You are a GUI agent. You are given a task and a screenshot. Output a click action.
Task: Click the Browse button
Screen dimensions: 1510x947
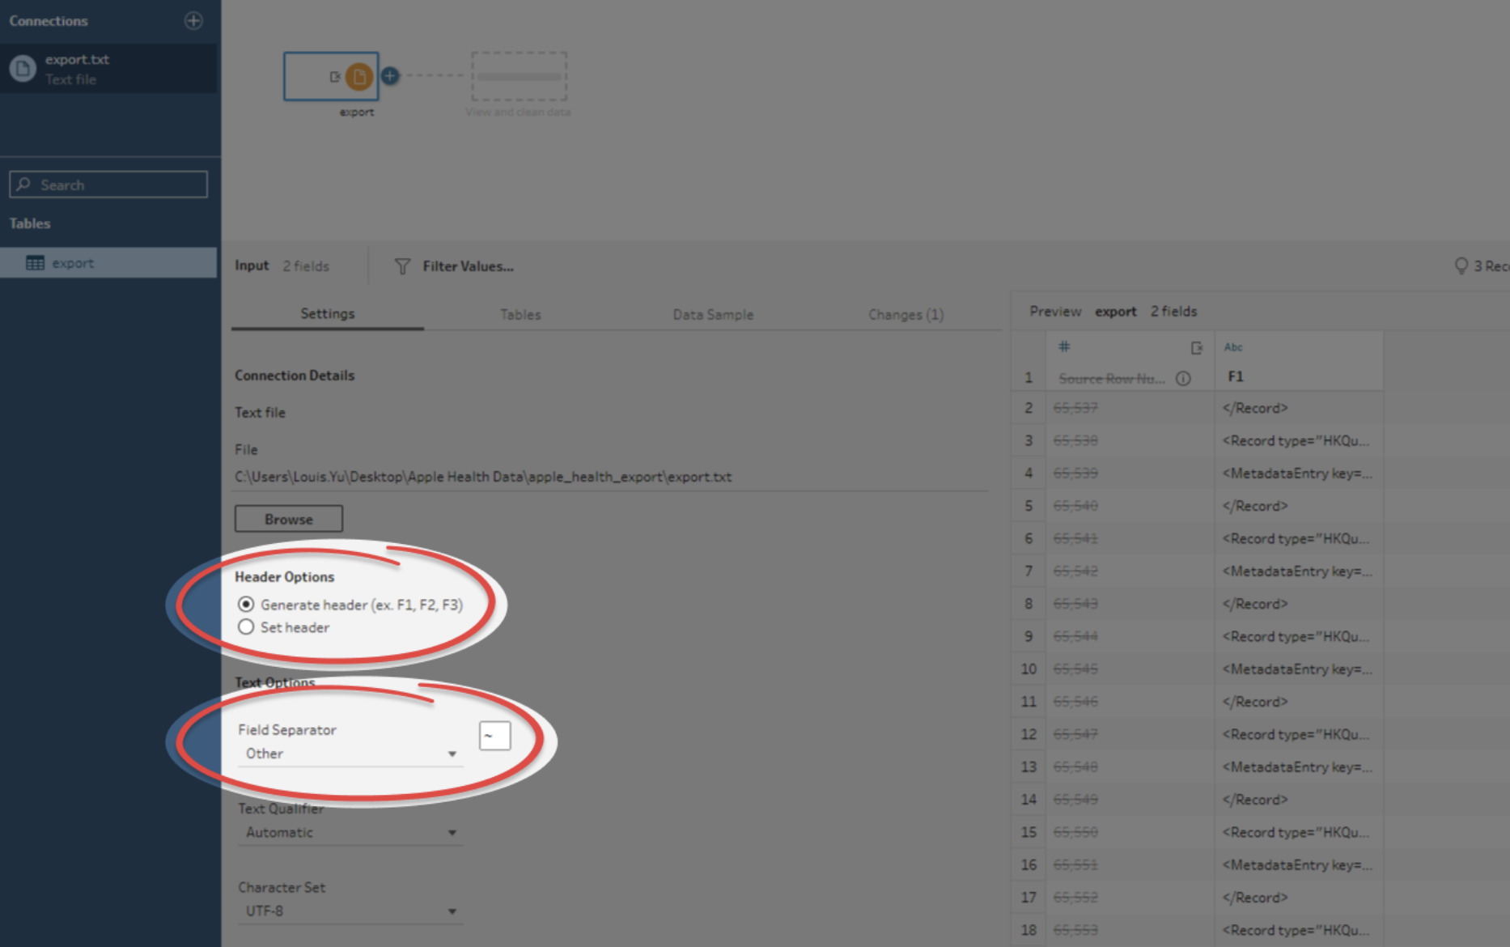tap(289, 519)
